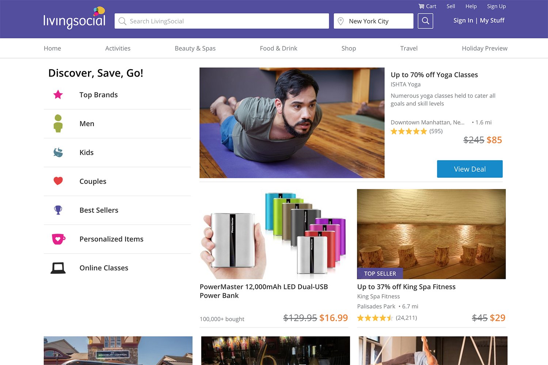Open the Shop category

(x=349, y=48)
